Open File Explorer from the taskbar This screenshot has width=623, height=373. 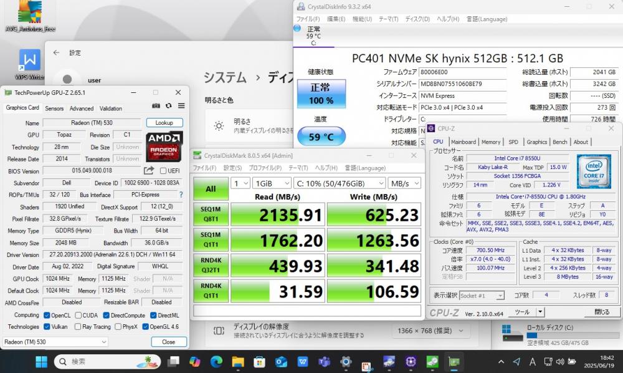tap(237, 362)
